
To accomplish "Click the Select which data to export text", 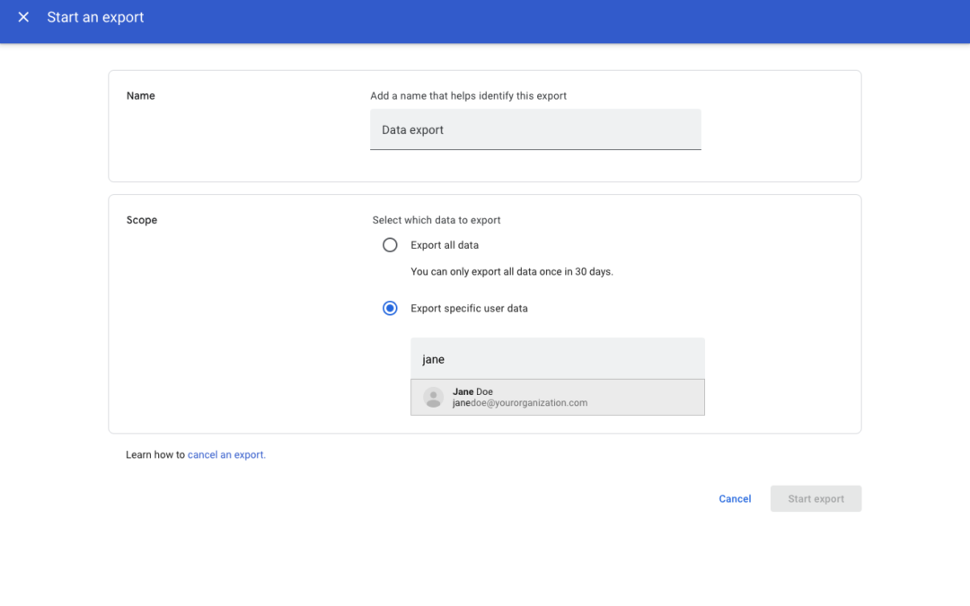I will click(436, 220).
